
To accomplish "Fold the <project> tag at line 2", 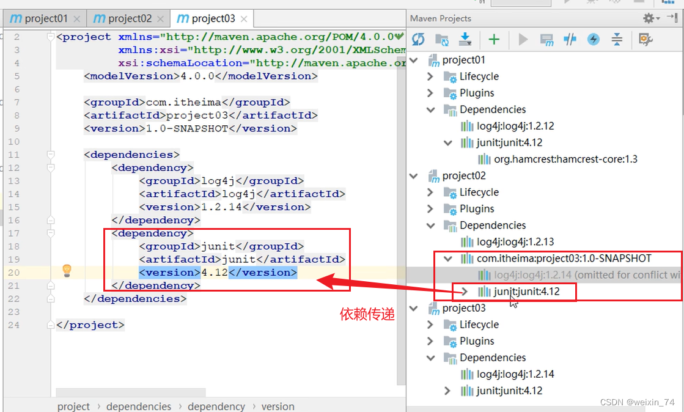I will (51, 37).
